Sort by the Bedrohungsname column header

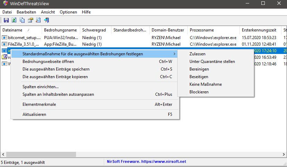[x=61, y=30]
